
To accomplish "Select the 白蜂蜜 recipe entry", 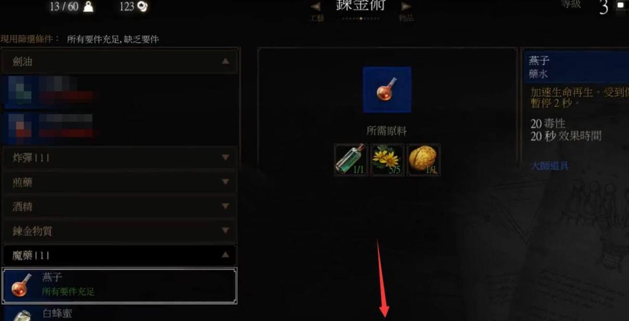I will coord(120,313).
